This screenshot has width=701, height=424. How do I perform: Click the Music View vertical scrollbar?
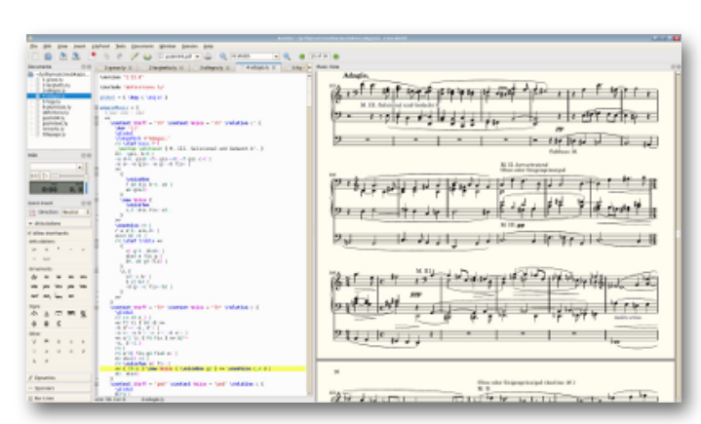[679, 237]
